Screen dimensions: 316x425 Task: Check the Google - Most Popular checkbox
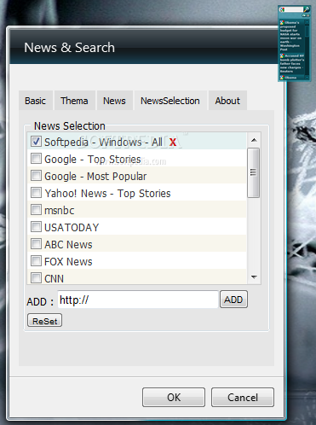[36, 175]
